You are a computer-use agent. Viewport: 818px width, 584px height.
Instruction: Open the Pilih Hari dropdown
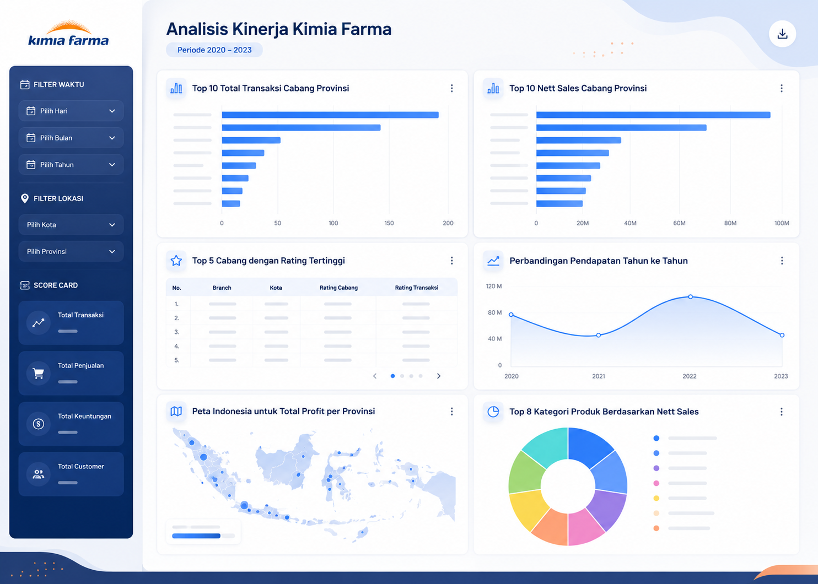pyautogui.click(x=71, y=111)
